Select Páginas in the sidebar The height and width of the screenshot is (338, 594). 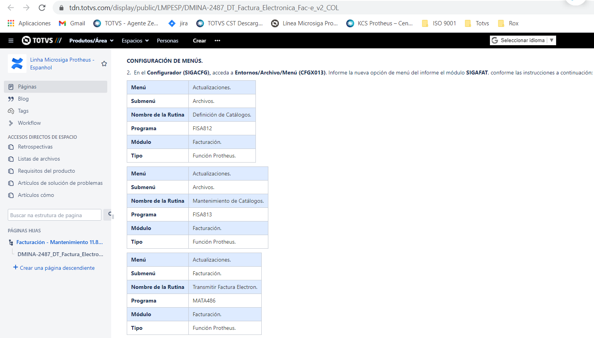point(55,87)
